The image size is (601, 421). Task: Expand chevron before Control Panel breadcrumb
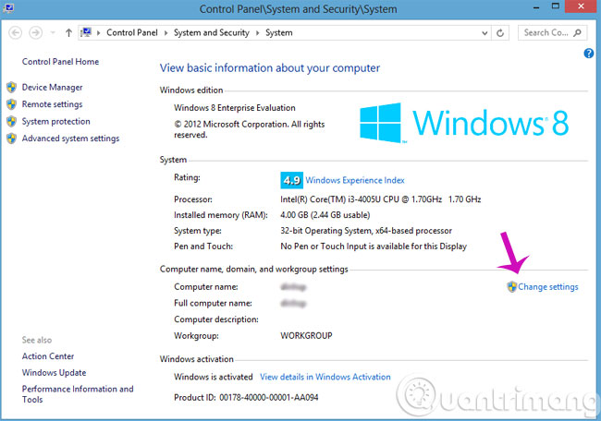[99, 33]
